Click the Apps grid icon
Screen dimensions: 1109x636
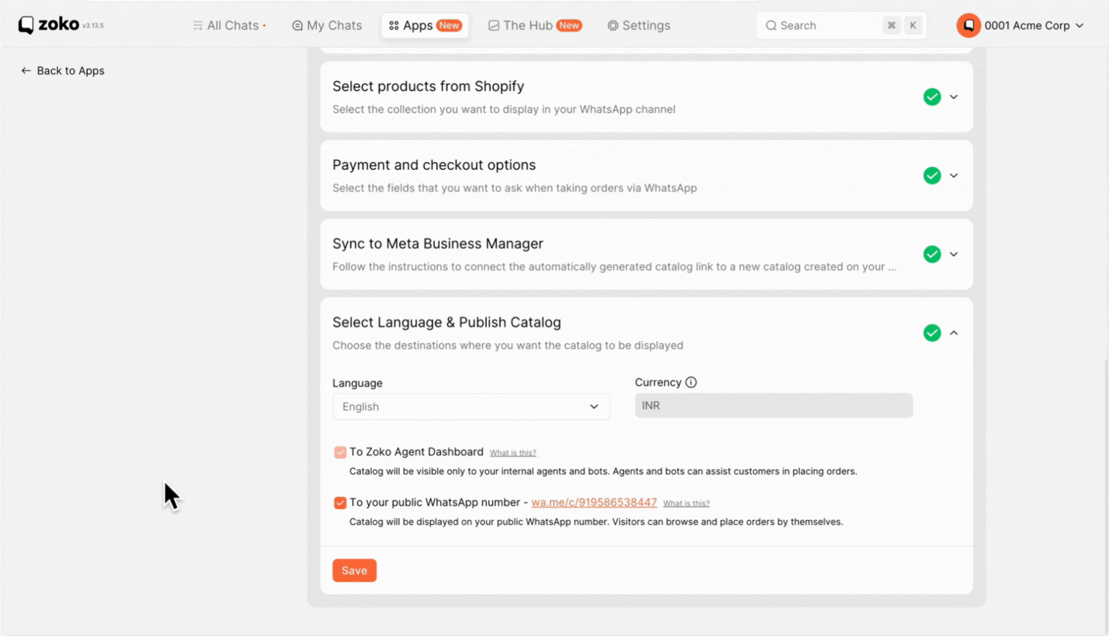pos(394,25)
